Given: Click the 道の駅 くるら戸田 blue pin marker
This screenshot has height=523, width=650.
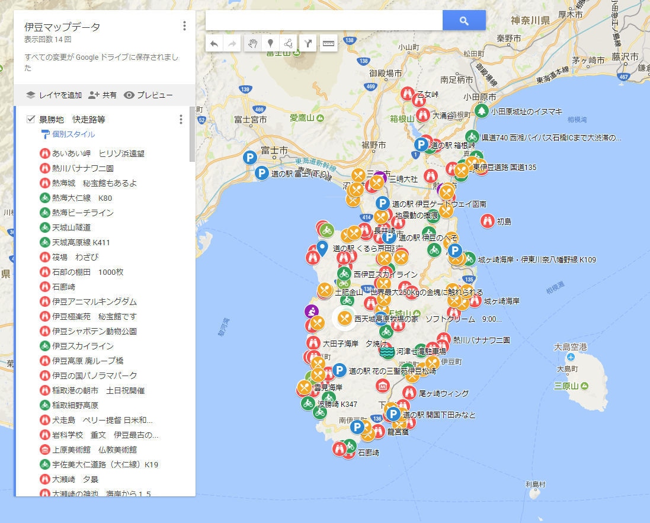Looking at the screenshot, I should click(322, 248).
